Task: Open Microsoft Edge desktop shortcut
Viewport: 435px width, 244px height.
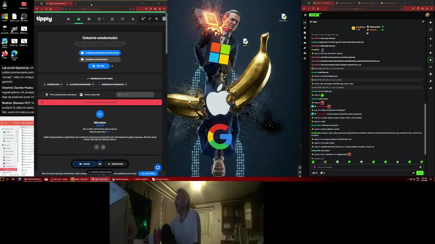Action: coord(14,55)
